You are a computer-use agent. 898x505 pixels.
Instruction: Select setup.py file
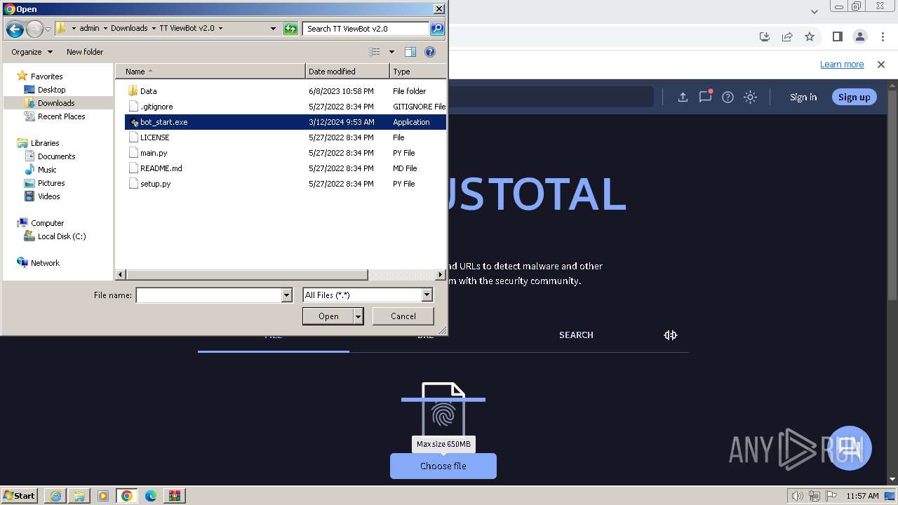[x=155, y=184]
